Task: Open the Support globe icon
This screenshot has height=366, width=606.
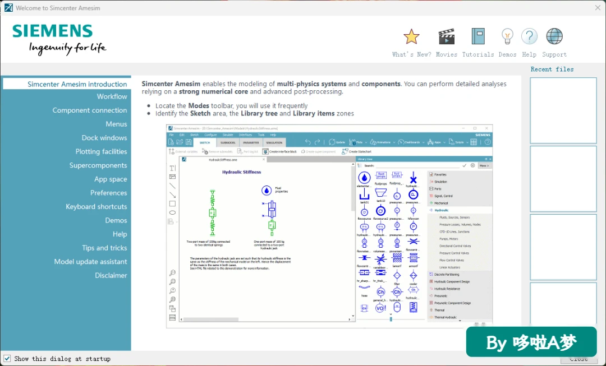Action: coord(554,36)
